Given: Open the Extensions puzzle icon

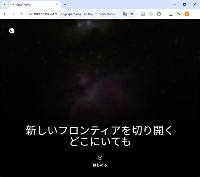Looking at the screenshot, I should pyautogui.click(x=159, y=14).
